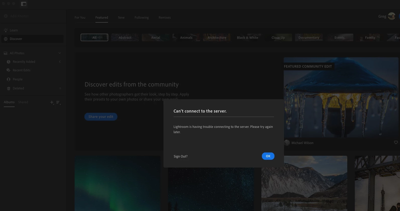This screenshot has width=400, height=211.
Task: Open the Learn lightbulb icon
Action: pos(6,30)
